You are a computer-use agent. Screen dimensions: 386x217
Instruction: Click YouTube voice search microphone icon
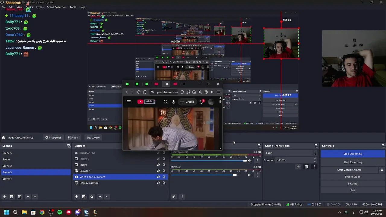[174, 102]
